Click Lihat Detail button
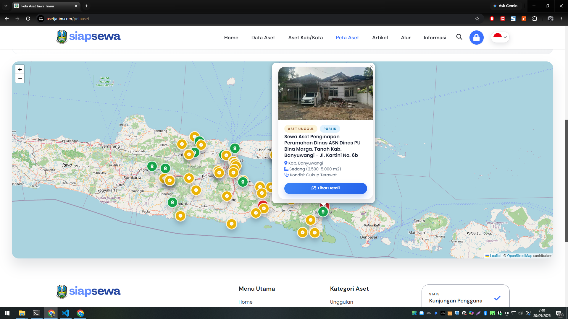The image size is (568, 319). (x=325, y=188)
